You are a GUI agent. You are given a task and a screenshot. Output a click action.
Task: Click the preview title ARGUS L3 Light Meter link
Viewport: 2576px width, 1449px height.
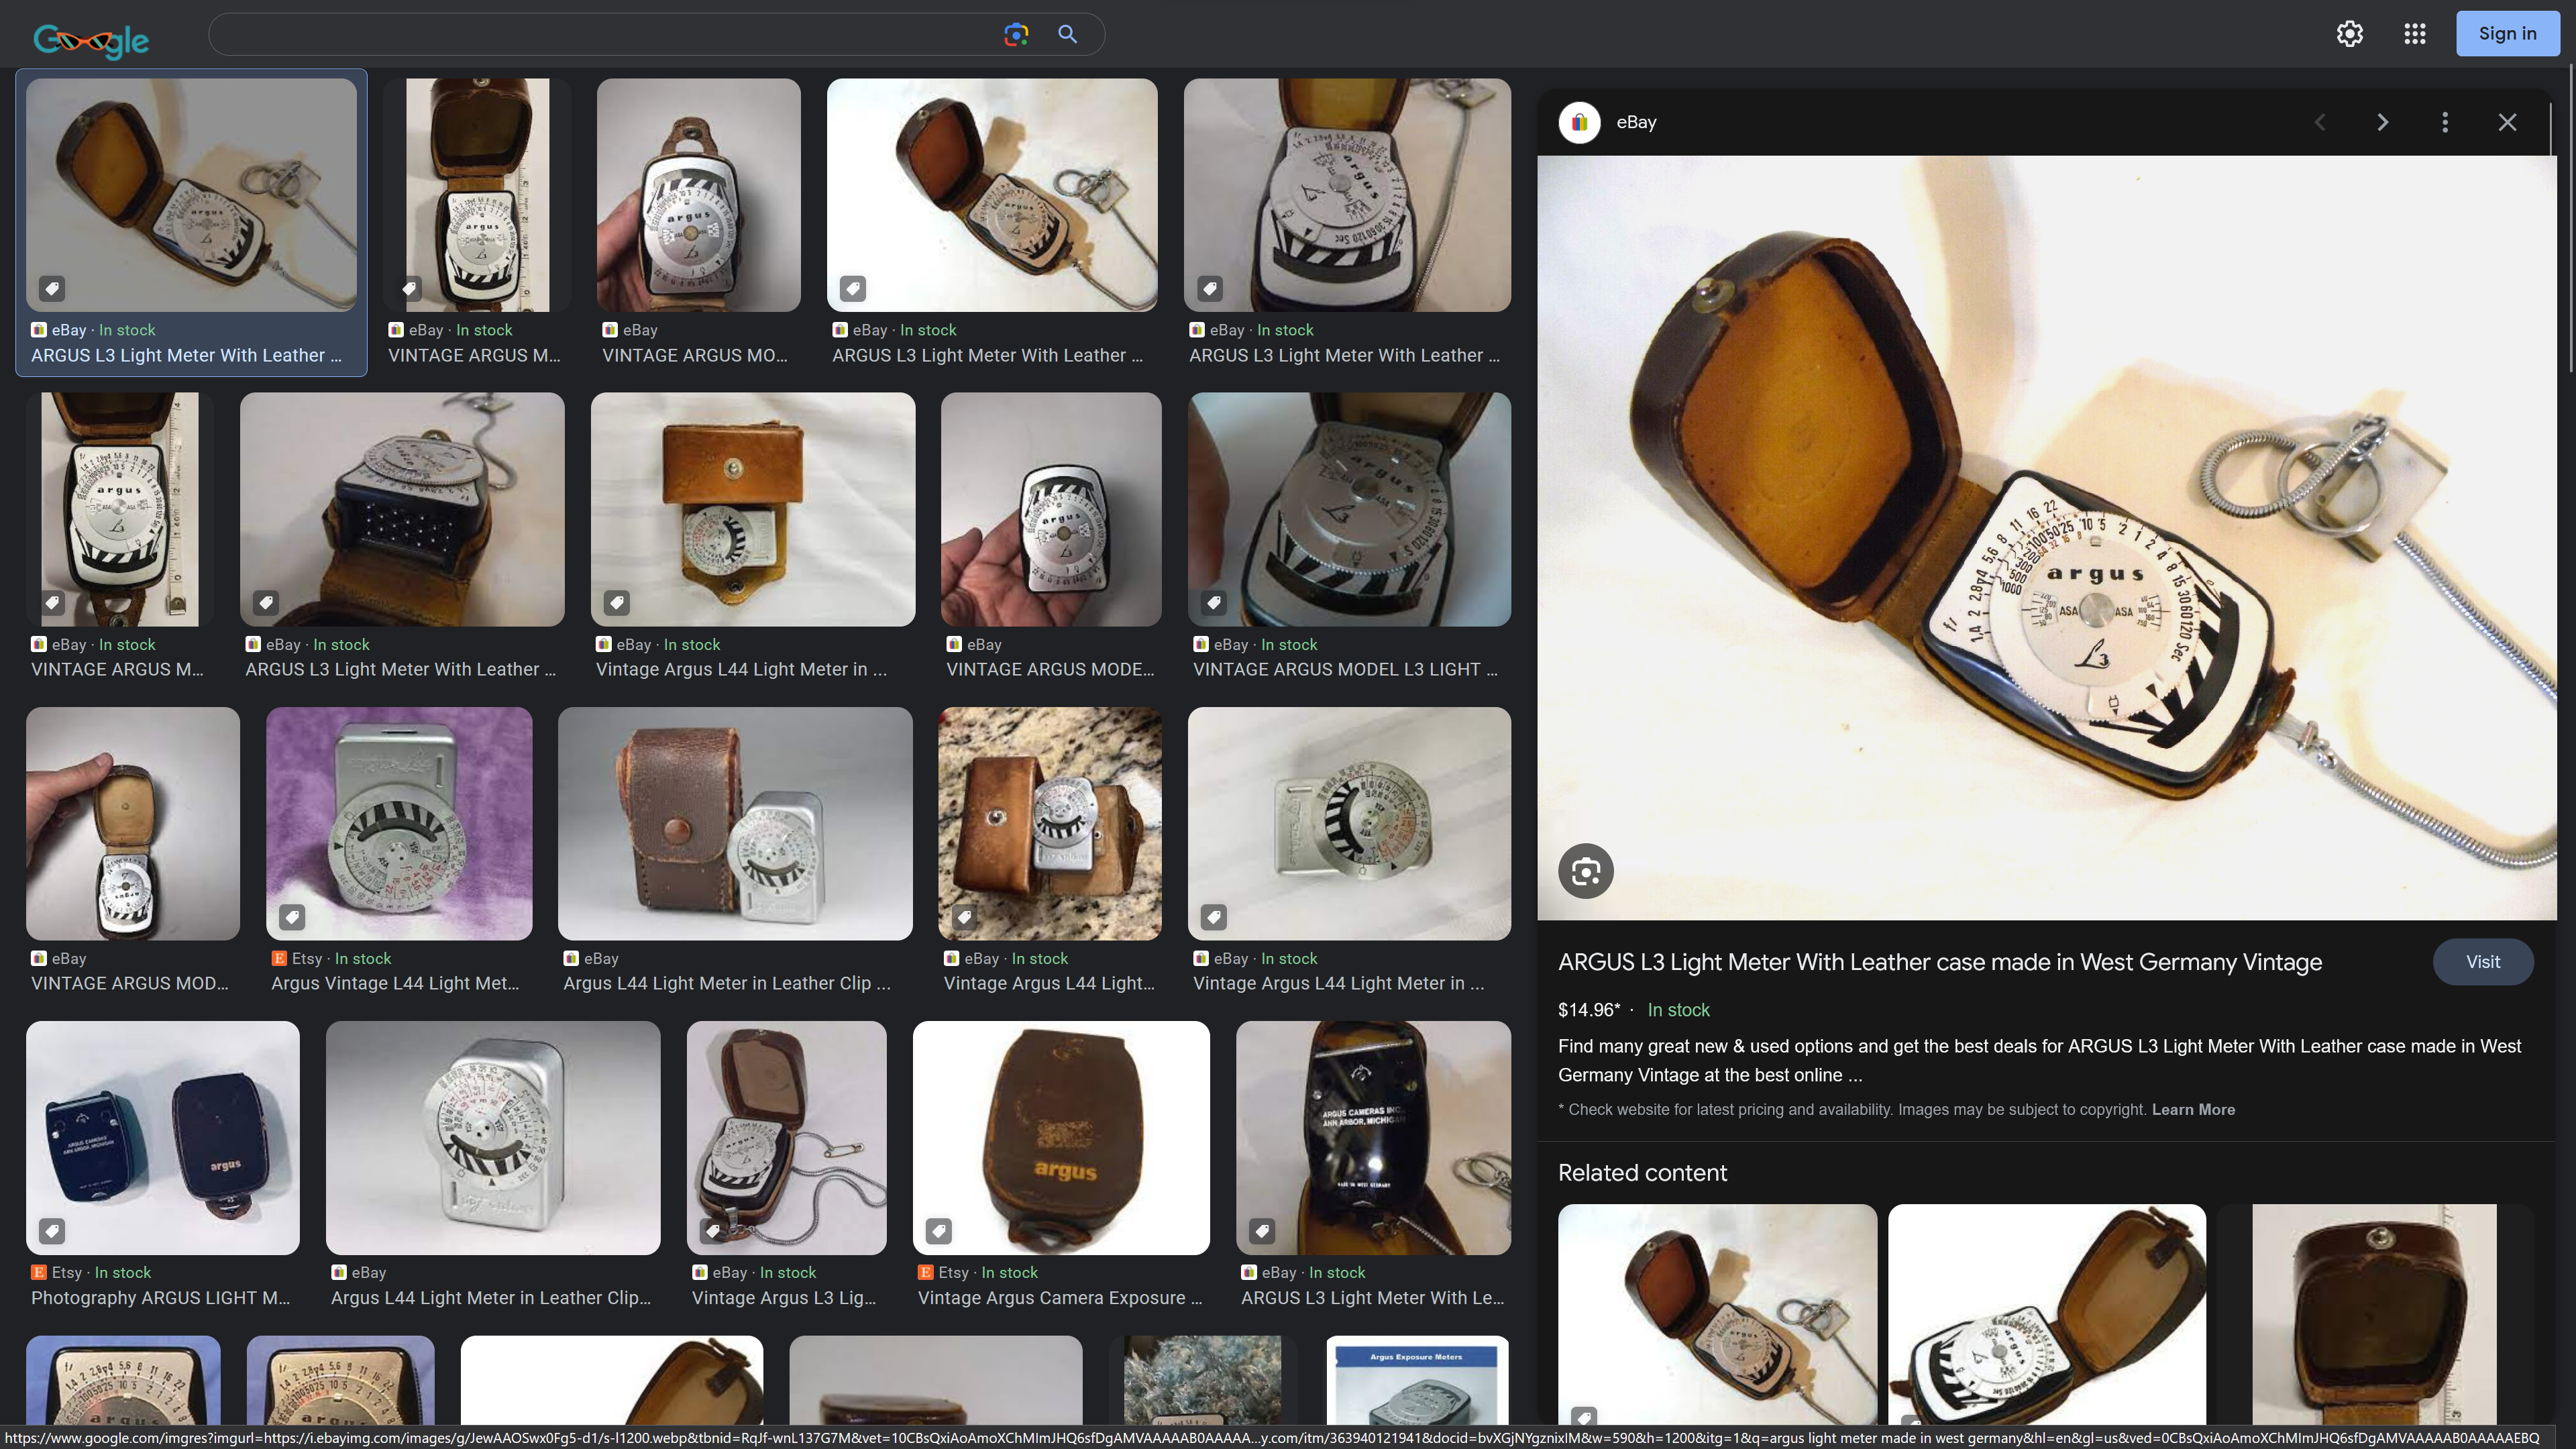pyautogui.click(x=1939, y=962)
